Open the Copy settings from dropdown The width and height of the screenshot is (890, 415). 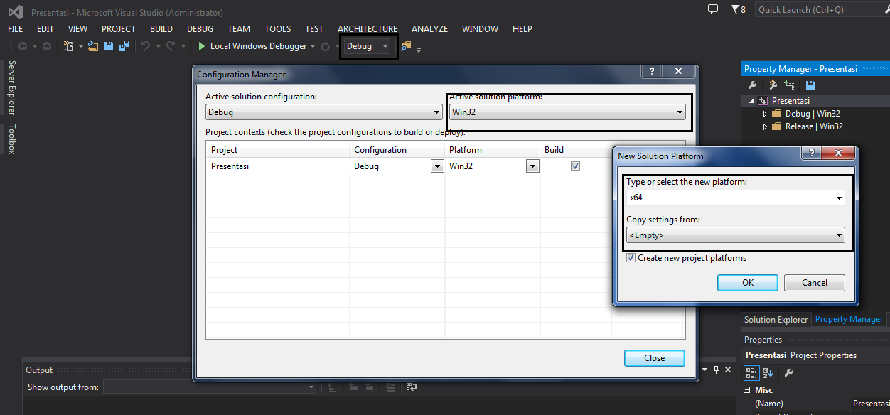[x=840, y=235]
